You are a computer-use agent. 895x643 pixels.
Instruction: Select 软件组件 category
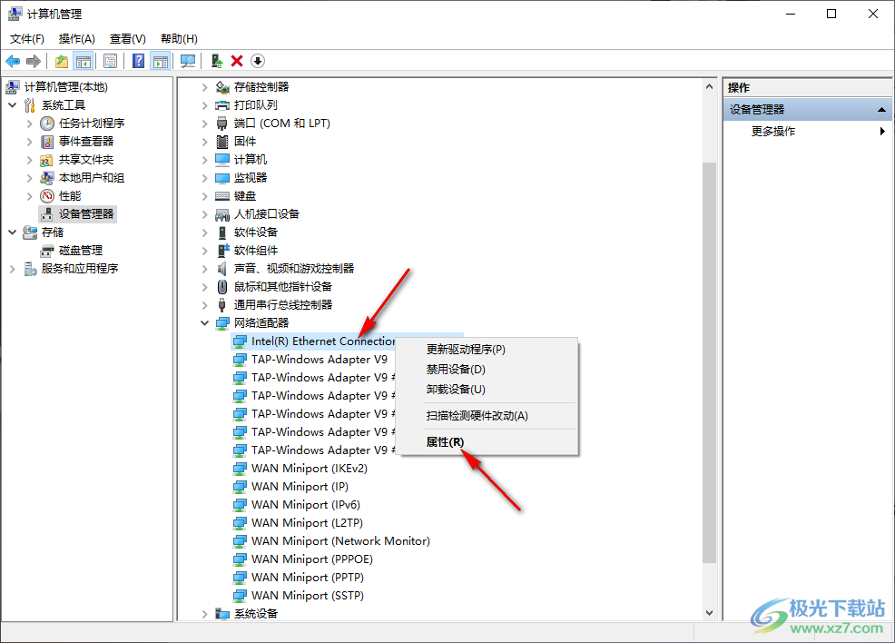point(256,251)
